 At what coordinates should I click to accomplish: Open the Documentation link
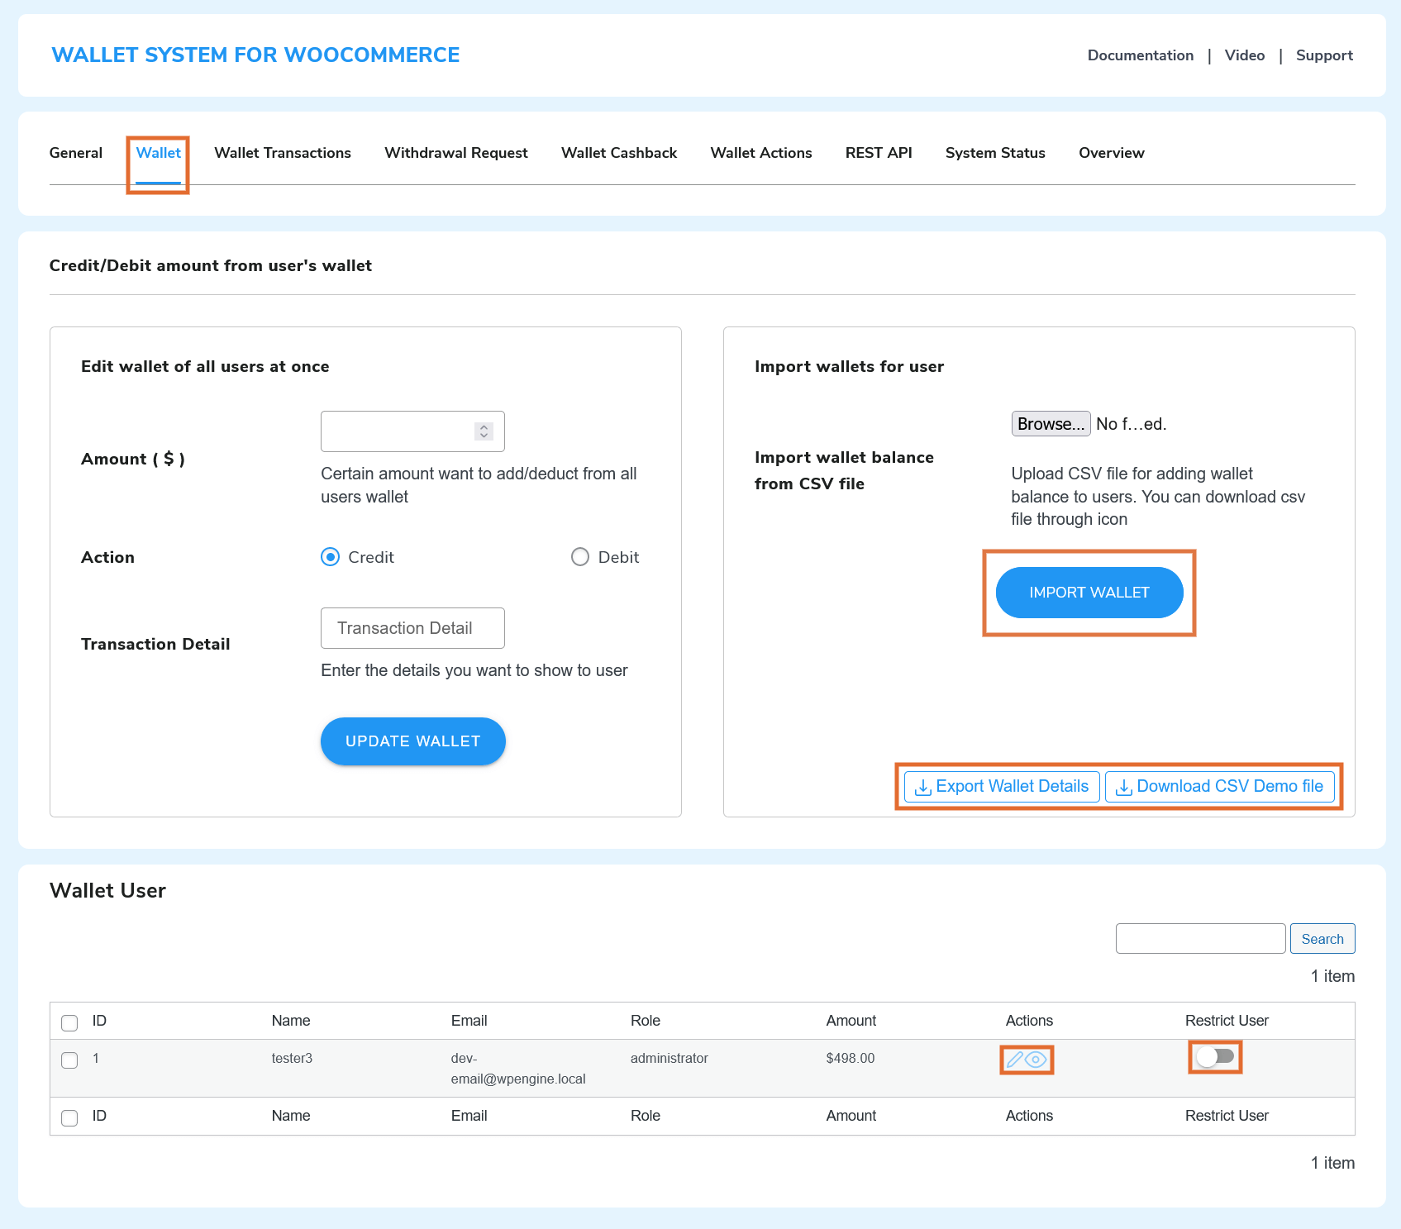coord(1141,55)
